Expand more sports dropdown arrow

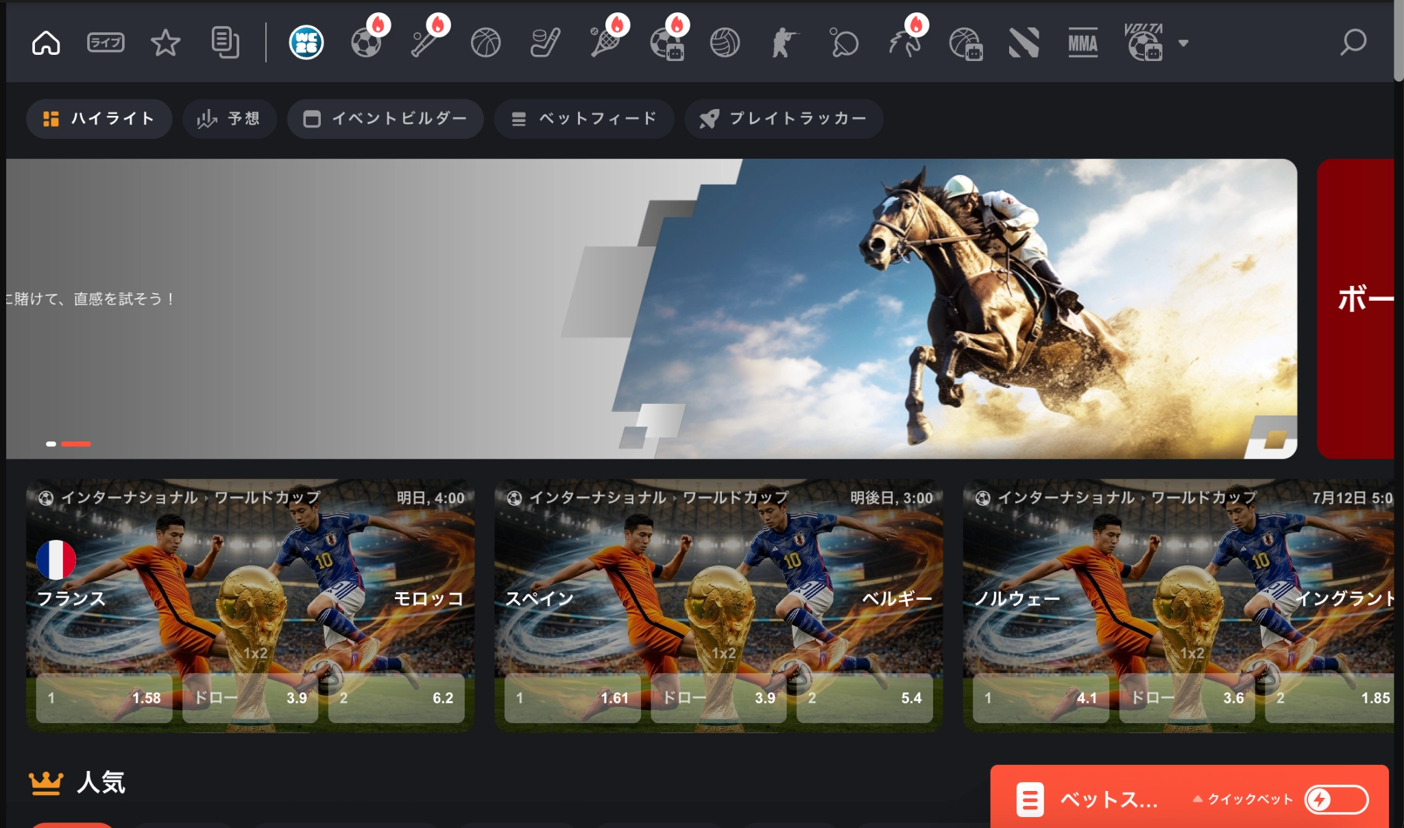click(1183, 42)
